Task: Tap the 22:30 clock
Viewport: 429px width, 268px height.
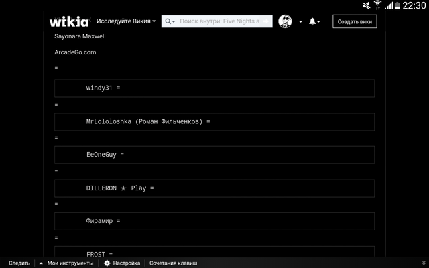Action: pyautogui.click(x=414, y=5)
